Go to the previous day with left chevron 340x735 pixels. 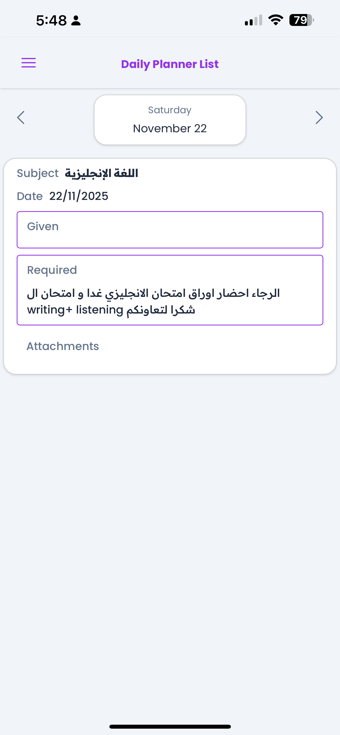21,117
